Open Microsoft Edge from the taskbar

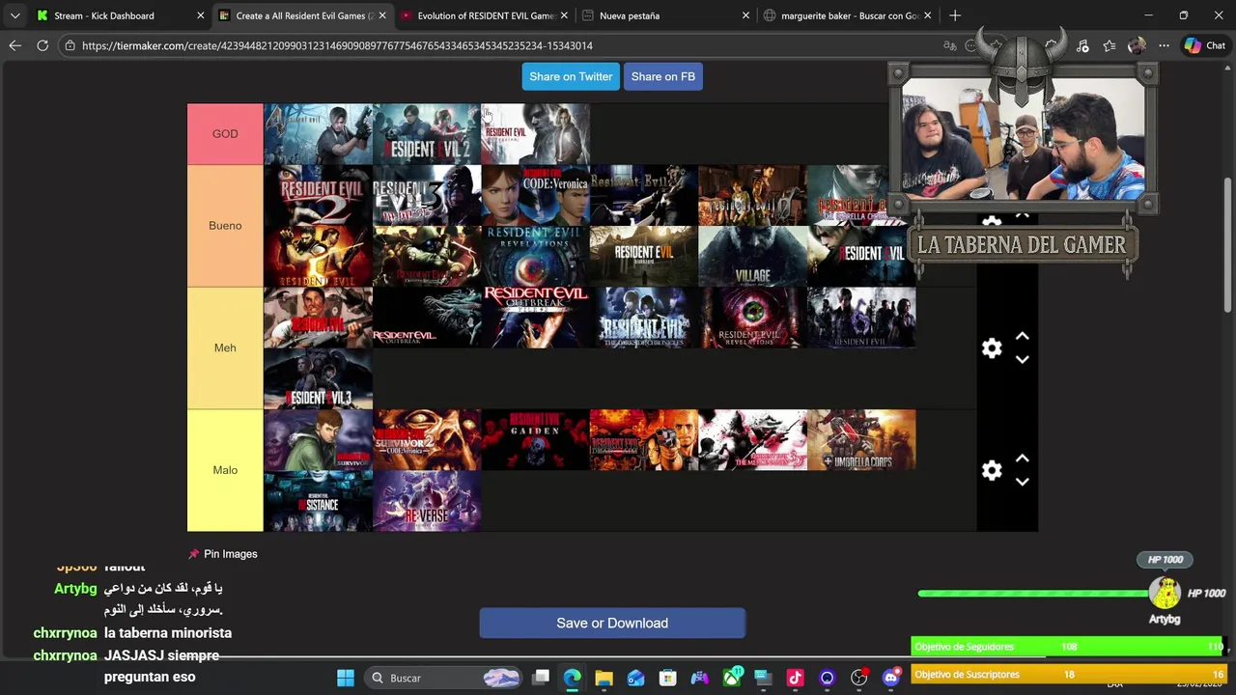click(572, 678)
